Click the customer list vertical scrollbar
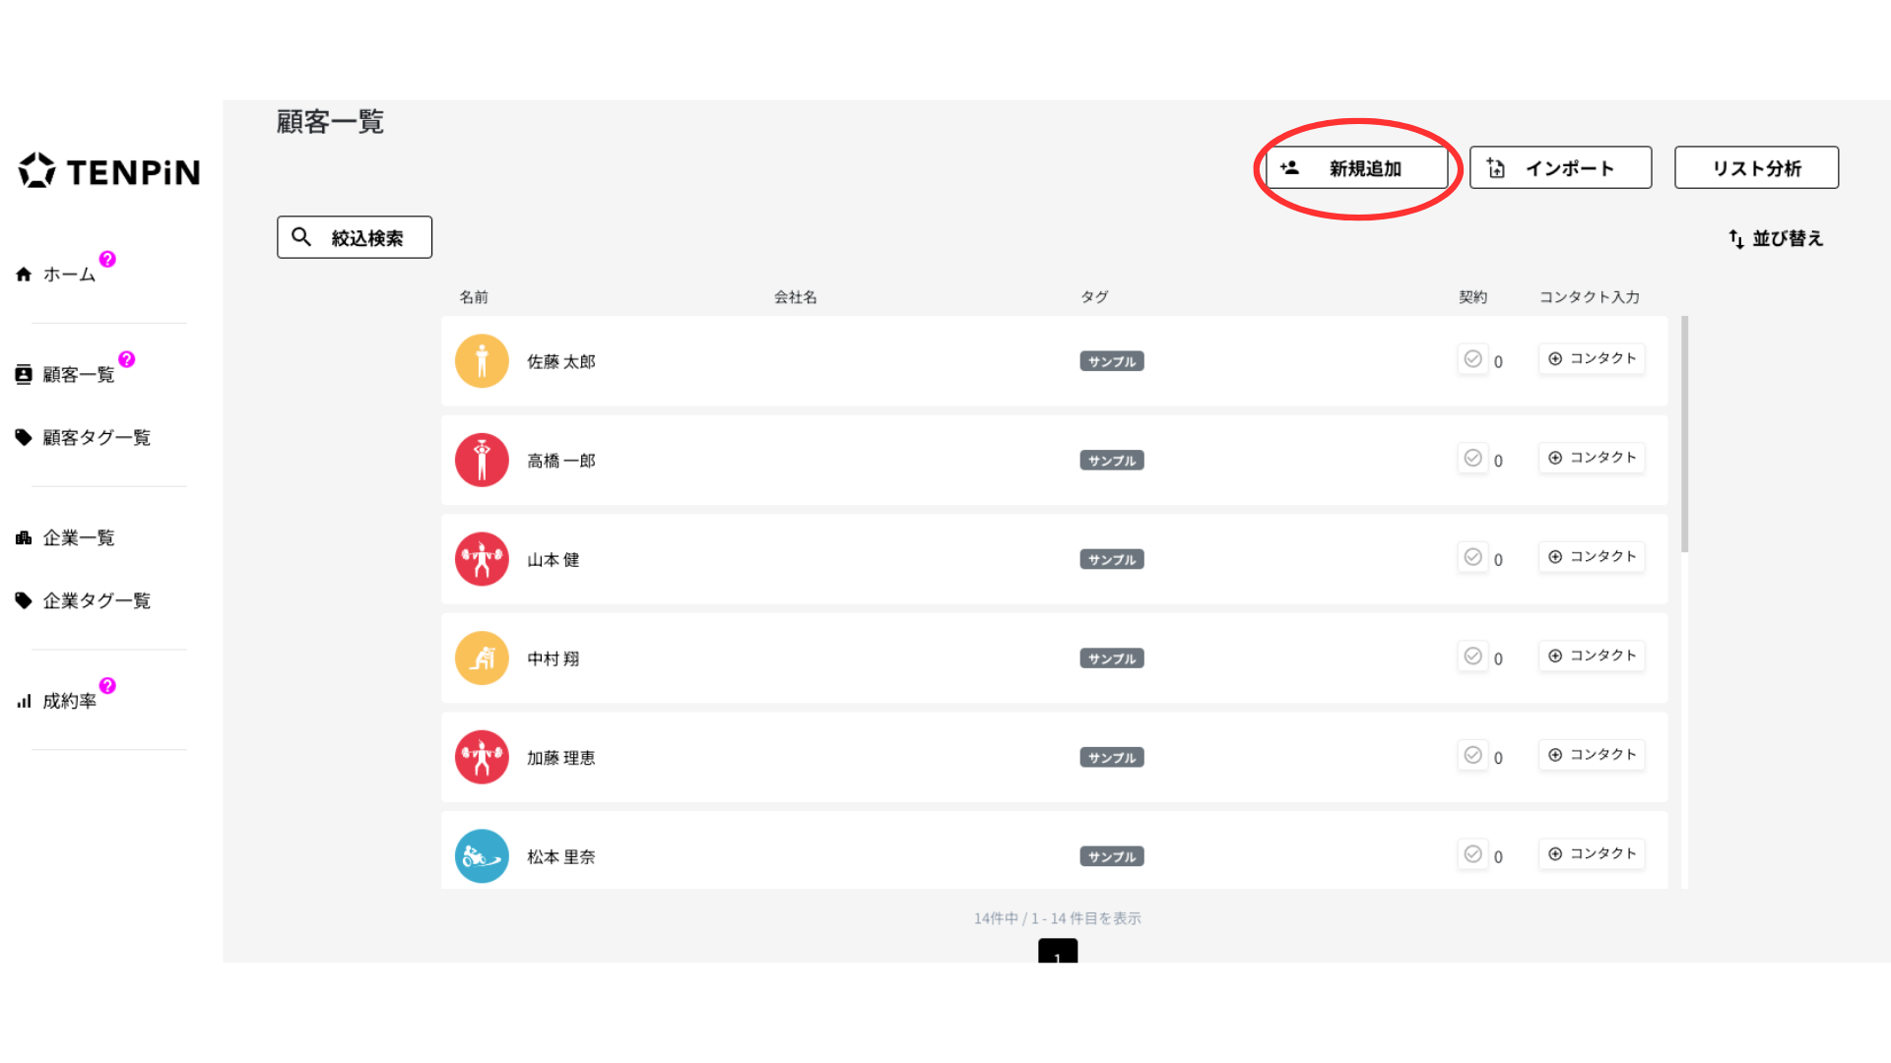The image size is (1891, 1063). pyautogui.click(x=1685, y=434)
